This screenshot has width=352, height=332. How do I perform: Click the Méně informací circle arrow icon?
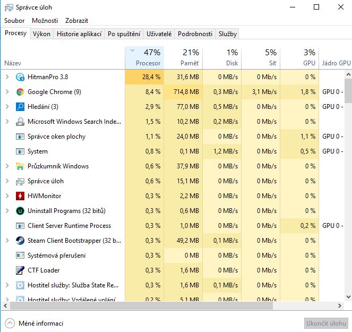click(10, 324)
